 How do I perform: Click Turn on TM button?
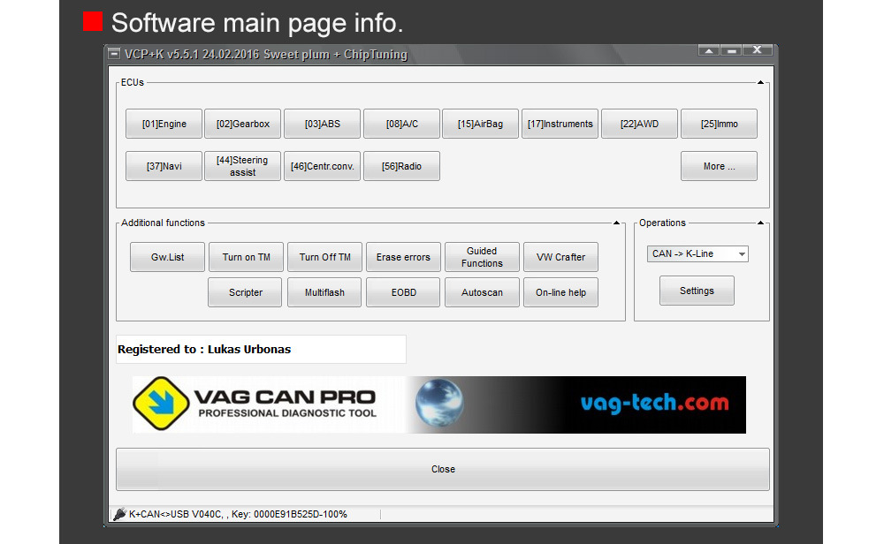click(246, 257)
